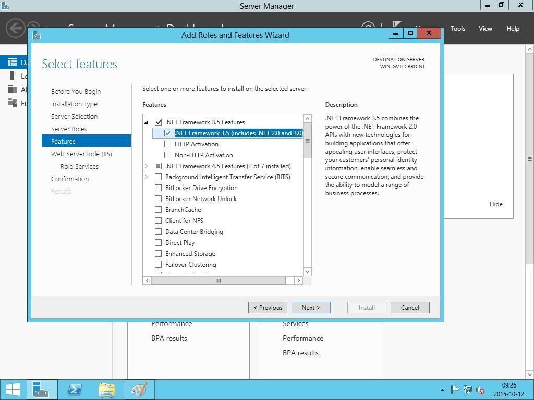Enable Non-HTTP Activation checkbox

click(x=167, y=155)
